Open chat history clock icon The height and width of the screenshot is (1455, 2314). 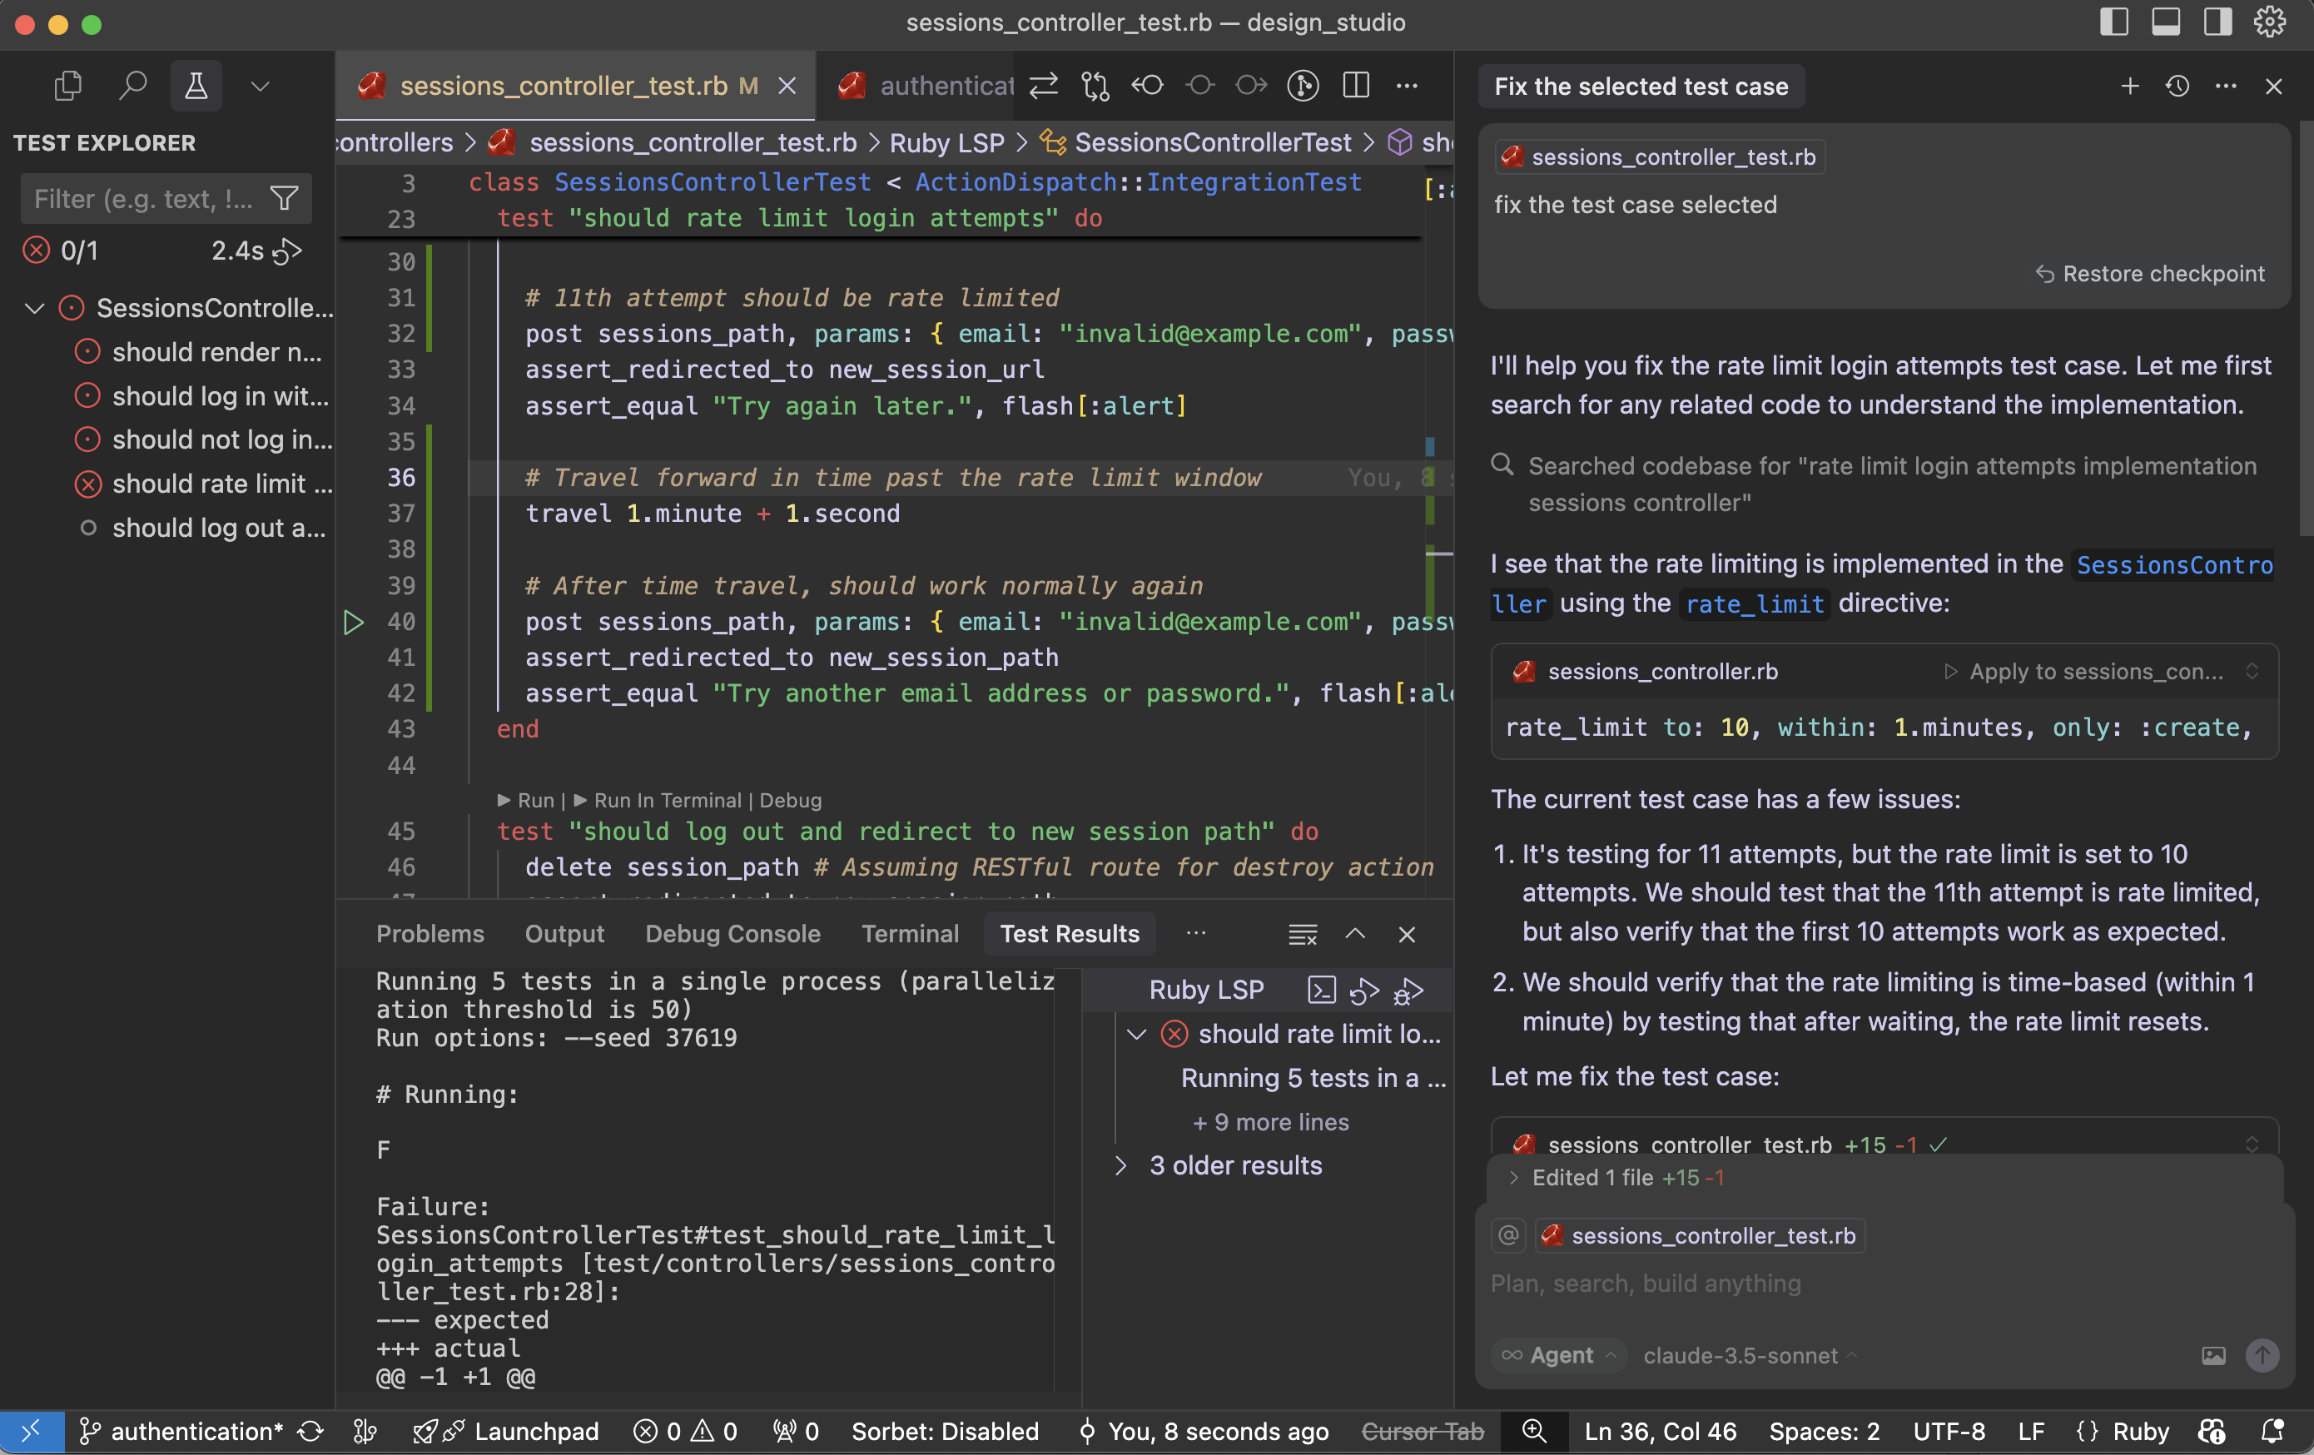2177,87
